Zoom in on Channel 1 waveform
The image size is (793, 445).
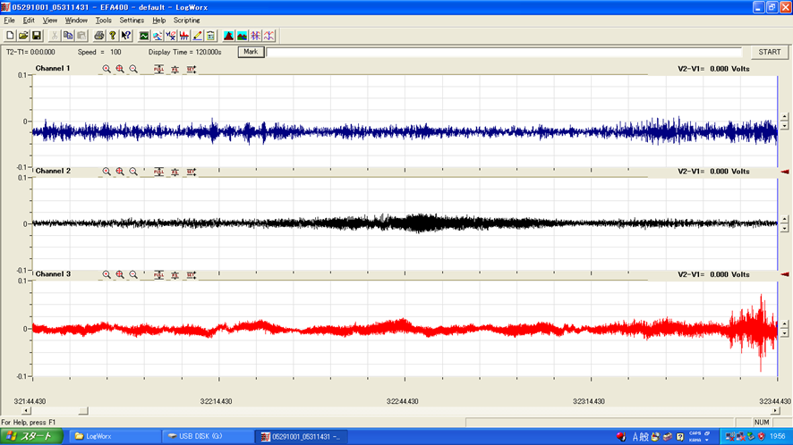tap(107, 69)
